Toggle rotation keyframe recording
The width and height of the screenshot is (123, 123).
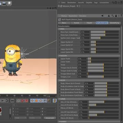click(x=41, y=100)
